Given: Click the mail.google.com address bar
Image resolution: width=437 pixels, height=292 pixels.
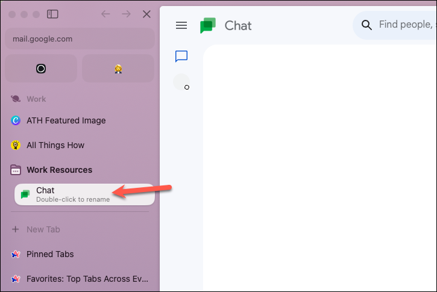Looking at the screenshot, I should 80,39.
